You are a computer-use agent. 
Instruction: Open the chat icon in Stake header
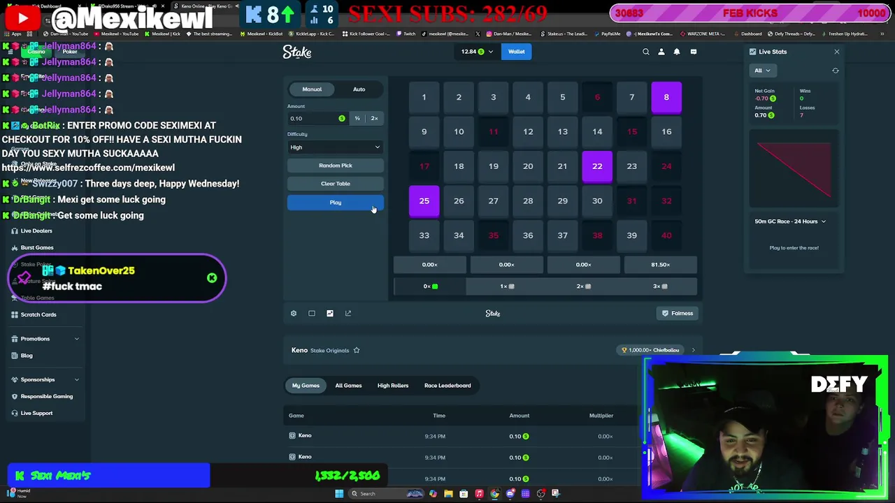tap(694, 52)
